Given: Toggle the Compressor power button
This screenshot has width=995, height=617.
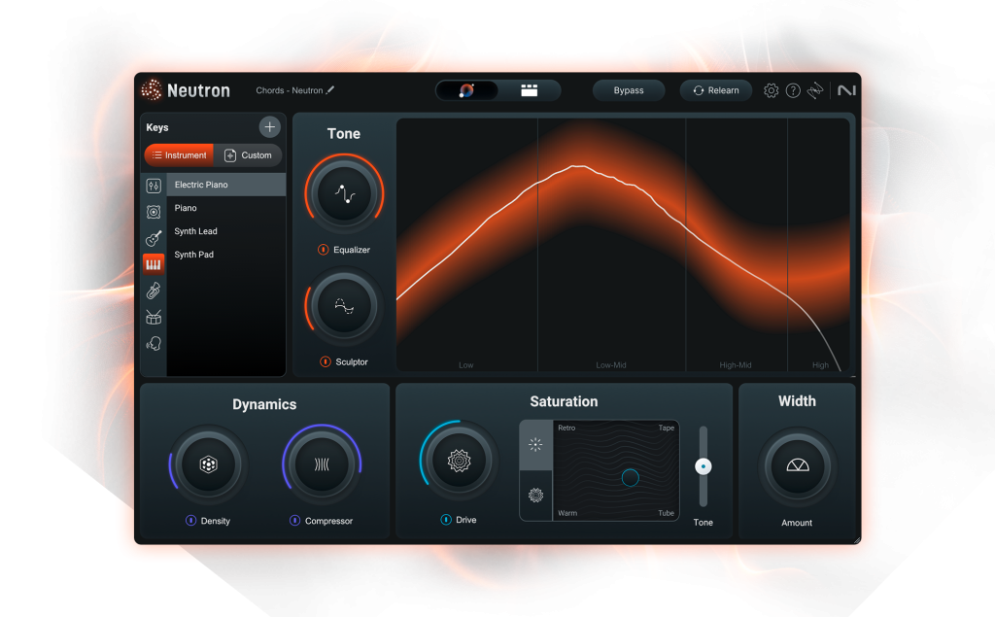Looking at the screenshot, I should point(294,521).
